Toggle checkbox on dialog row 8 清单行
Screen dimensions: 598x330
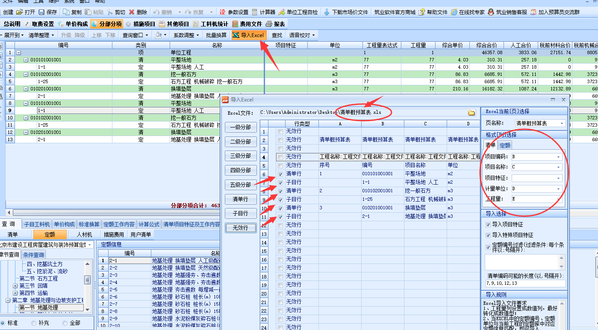[x=280, y=191]
